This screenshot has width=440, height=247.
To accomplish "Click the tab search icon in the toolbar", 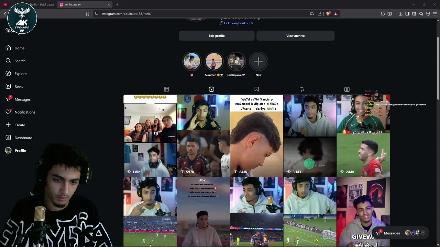I will 389,14.
